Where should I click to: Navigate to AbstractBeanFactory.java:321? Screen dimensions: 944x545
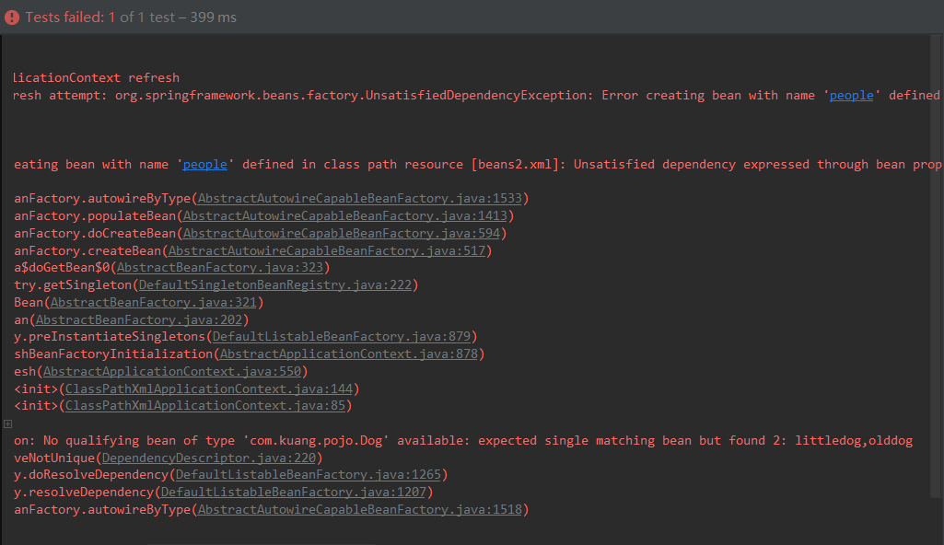[154, 302]
